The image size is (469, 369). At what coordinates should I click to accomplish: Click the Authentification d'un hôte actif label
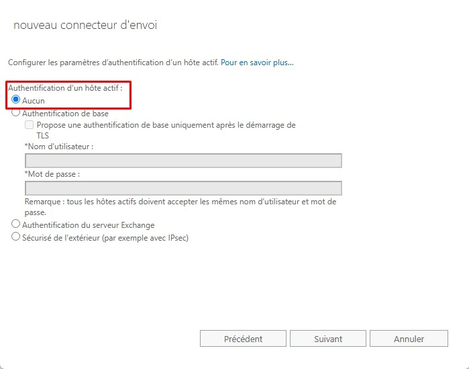(x=65, y=88)
